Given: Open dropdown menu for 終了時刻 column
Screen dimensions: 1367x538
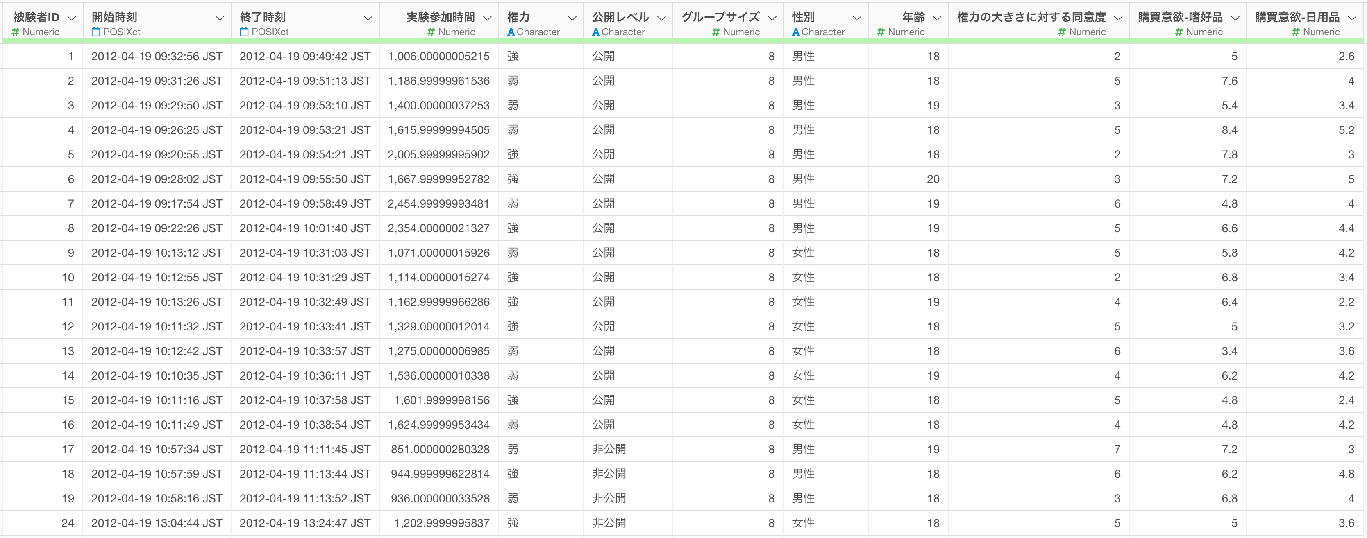Looking at the screenshot, I should [368, 18].
